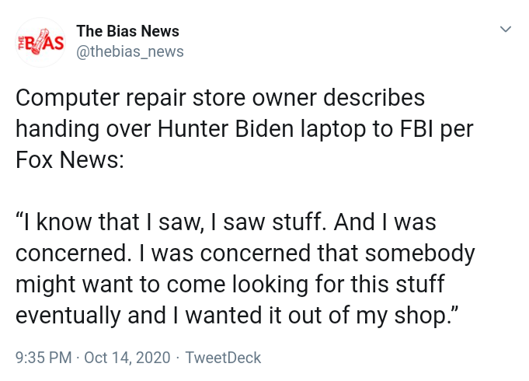Click the @thebias_news handle

[x=130, y=51]
